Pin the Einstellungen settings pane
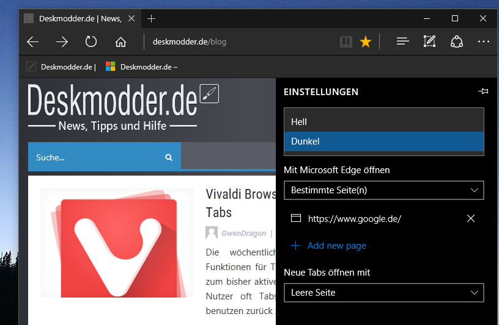This screenshot has width=499, height=325. point(483,91)
